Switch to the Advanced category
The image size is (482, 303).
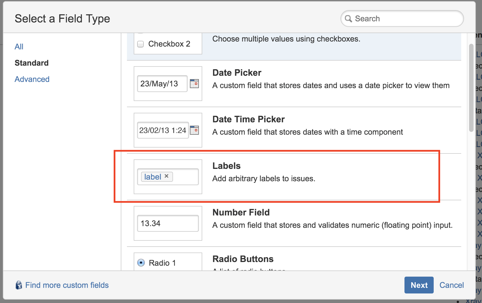[x=32, y=79]
